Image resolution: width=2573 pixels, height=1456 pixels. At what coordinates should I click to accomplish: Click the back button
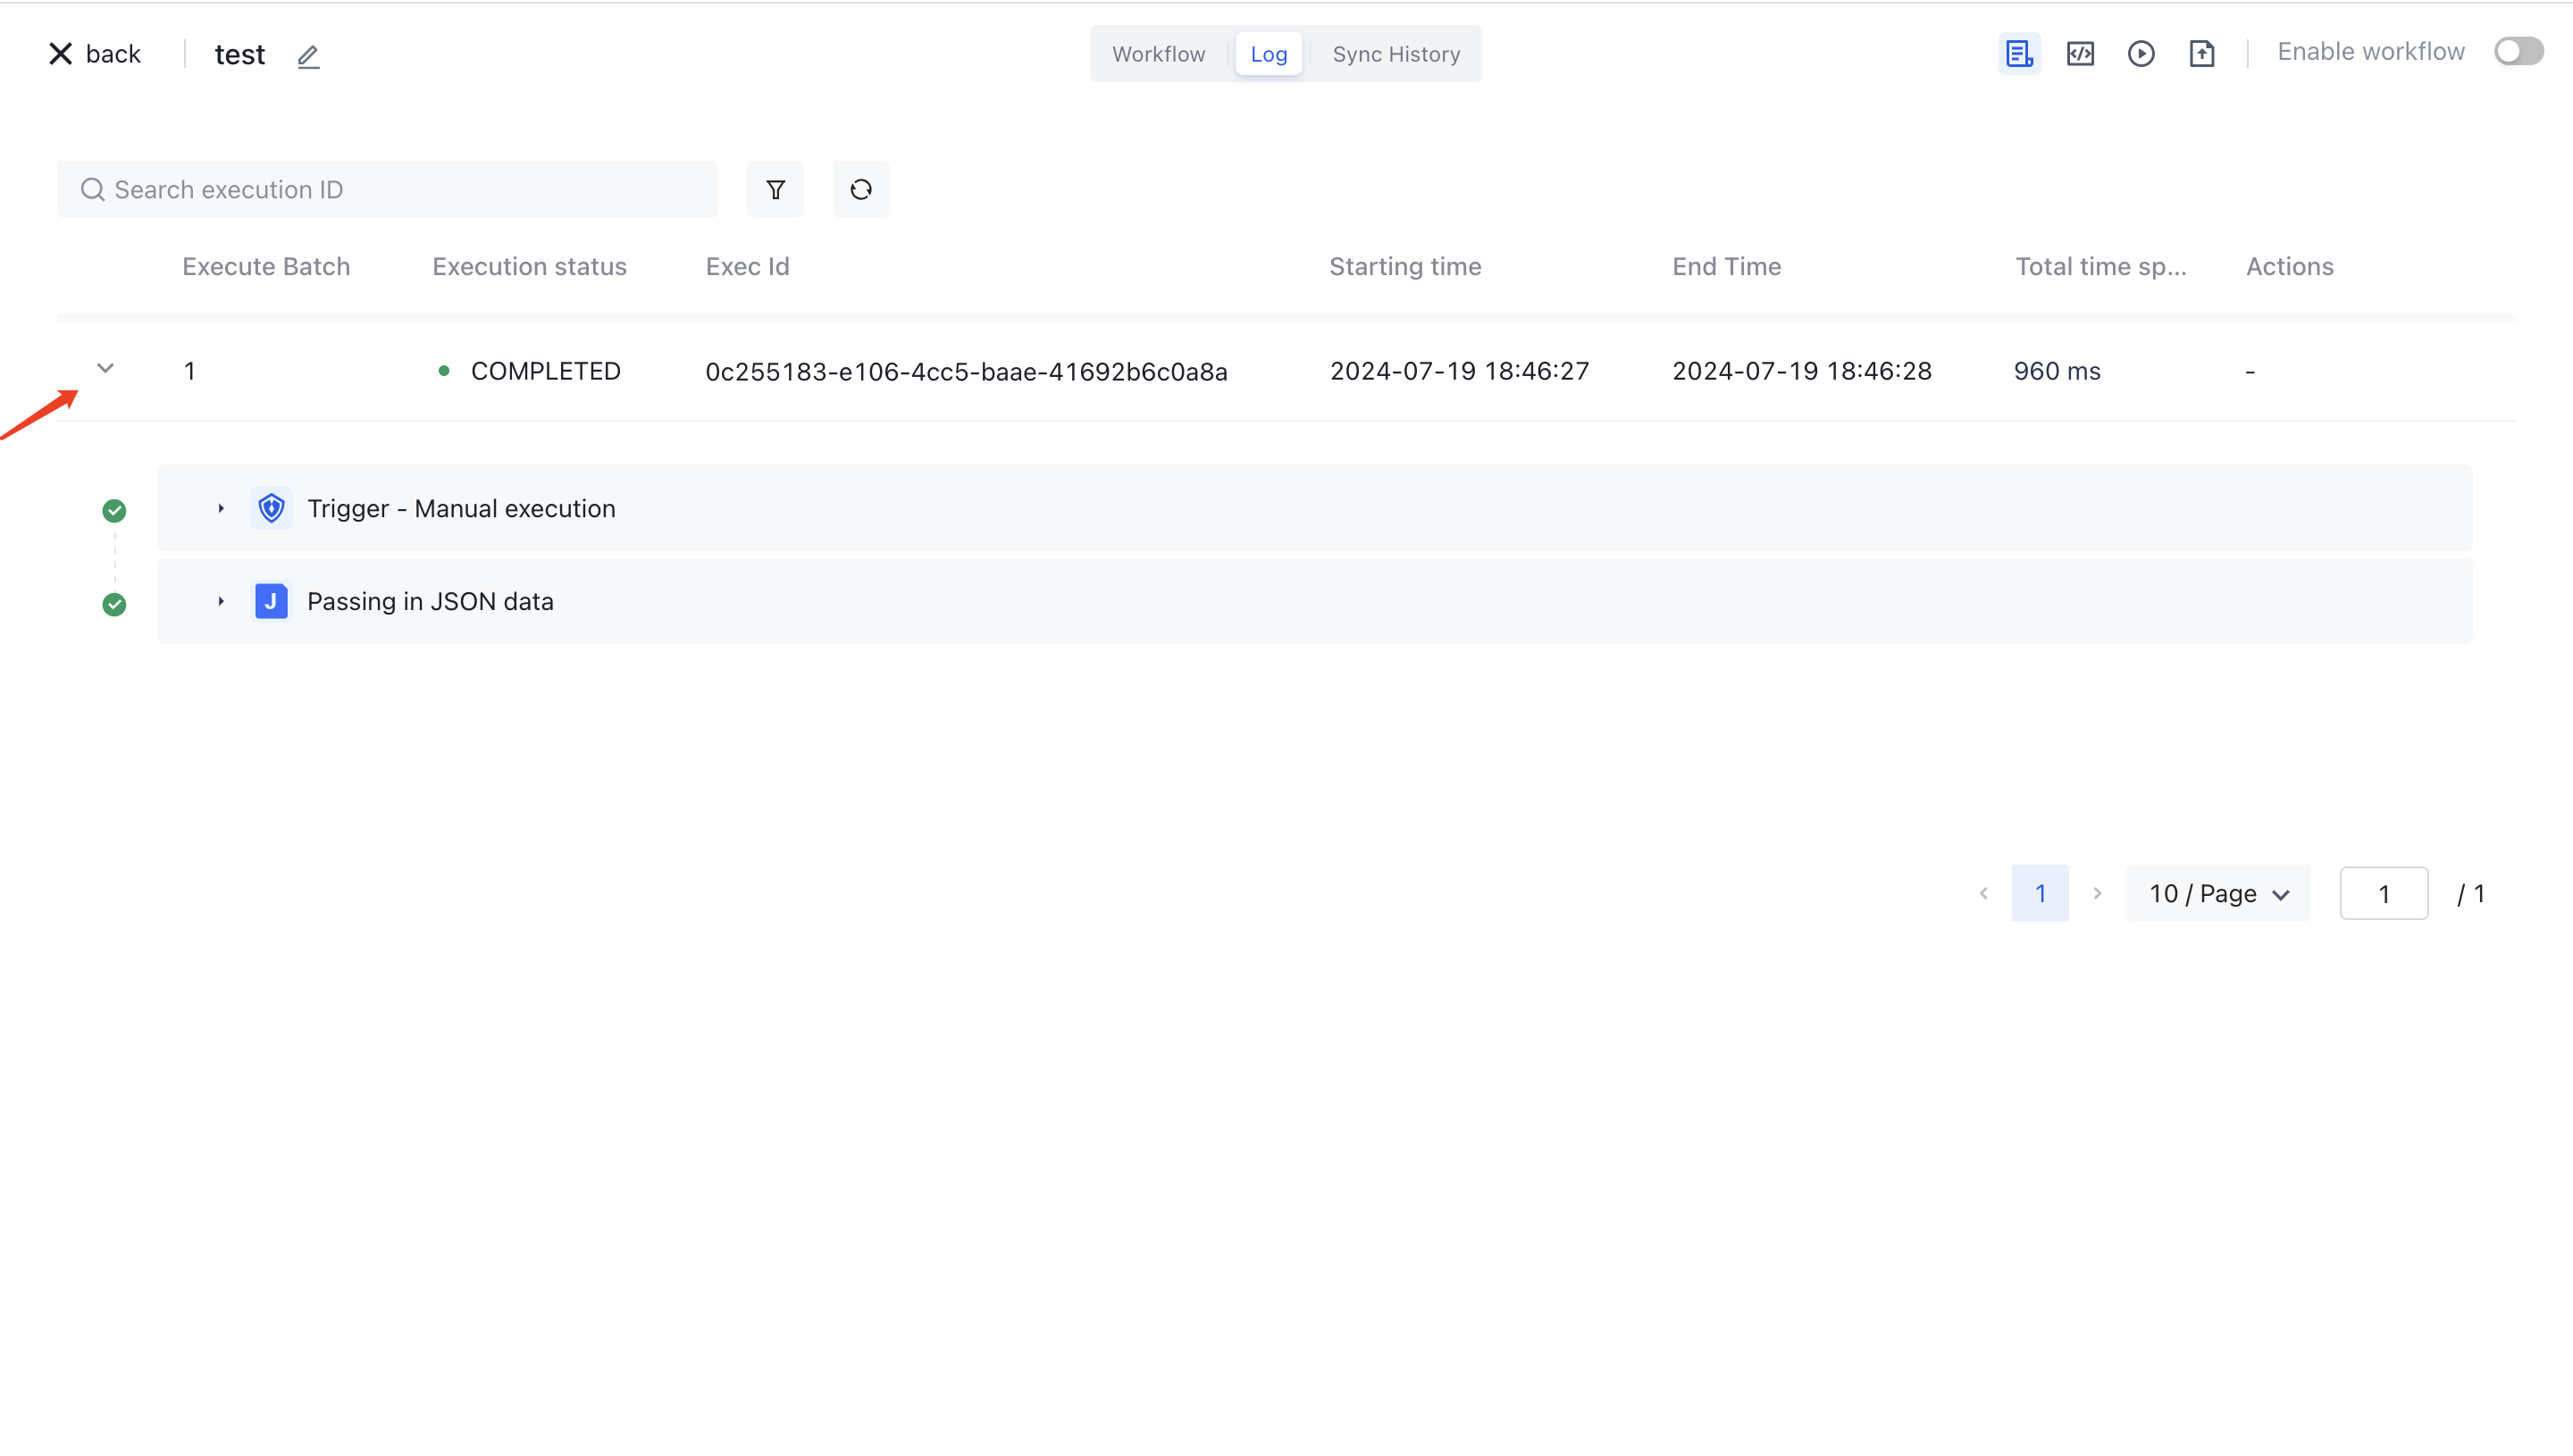(95, 54)
